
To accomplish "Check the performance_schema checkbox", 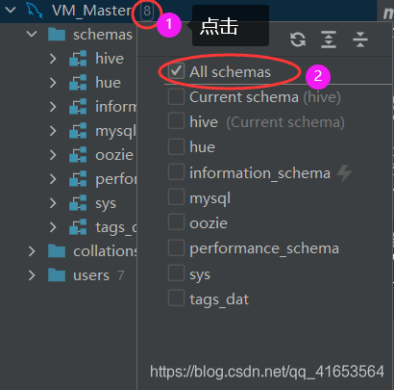I will 176,247.
